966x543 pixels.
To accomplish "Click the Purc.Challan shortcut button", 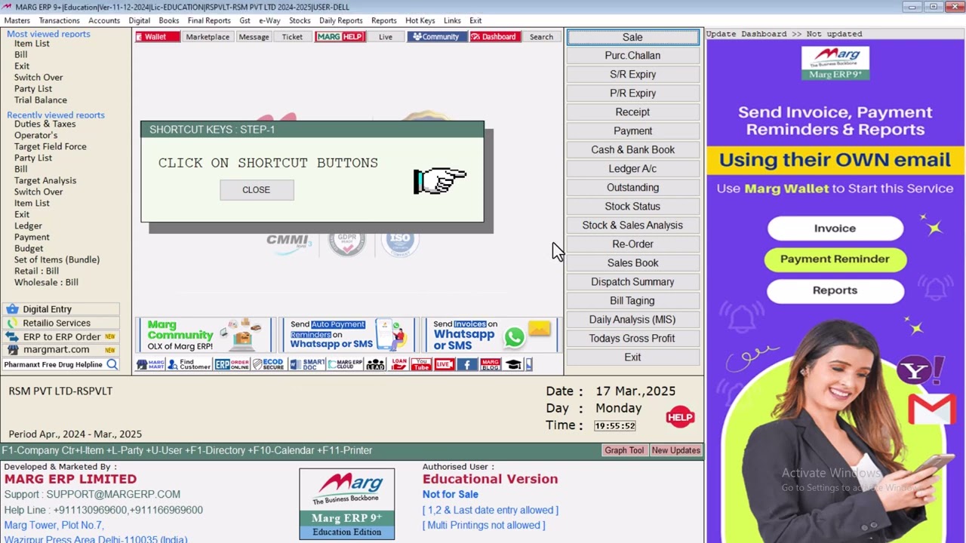I will [x=632, y=56].
